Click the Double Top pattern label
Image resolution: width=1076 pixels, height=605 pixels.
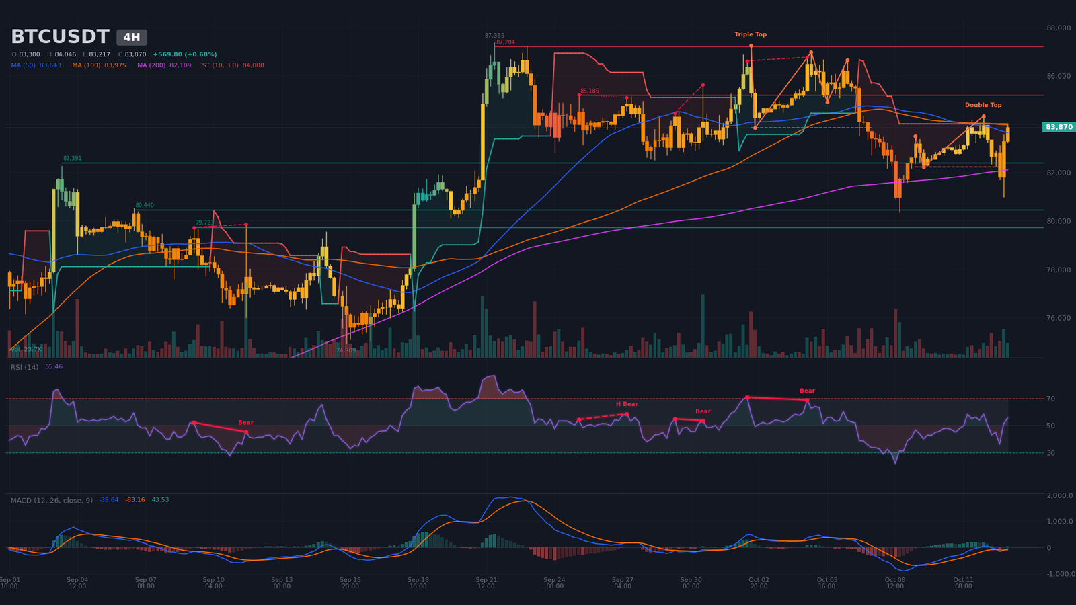[x=983, y=105]
